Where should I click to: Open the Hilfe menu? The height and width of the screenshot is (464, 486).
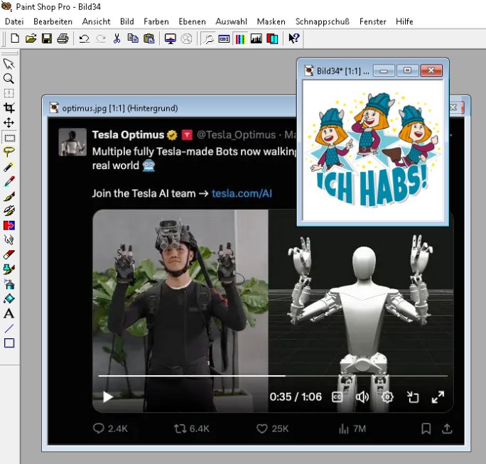pos(404,21)
